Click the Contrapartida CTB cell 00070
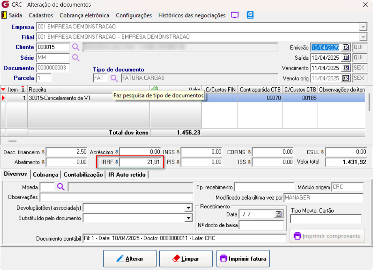The image size is (373, 270). [x=260, y=98]
